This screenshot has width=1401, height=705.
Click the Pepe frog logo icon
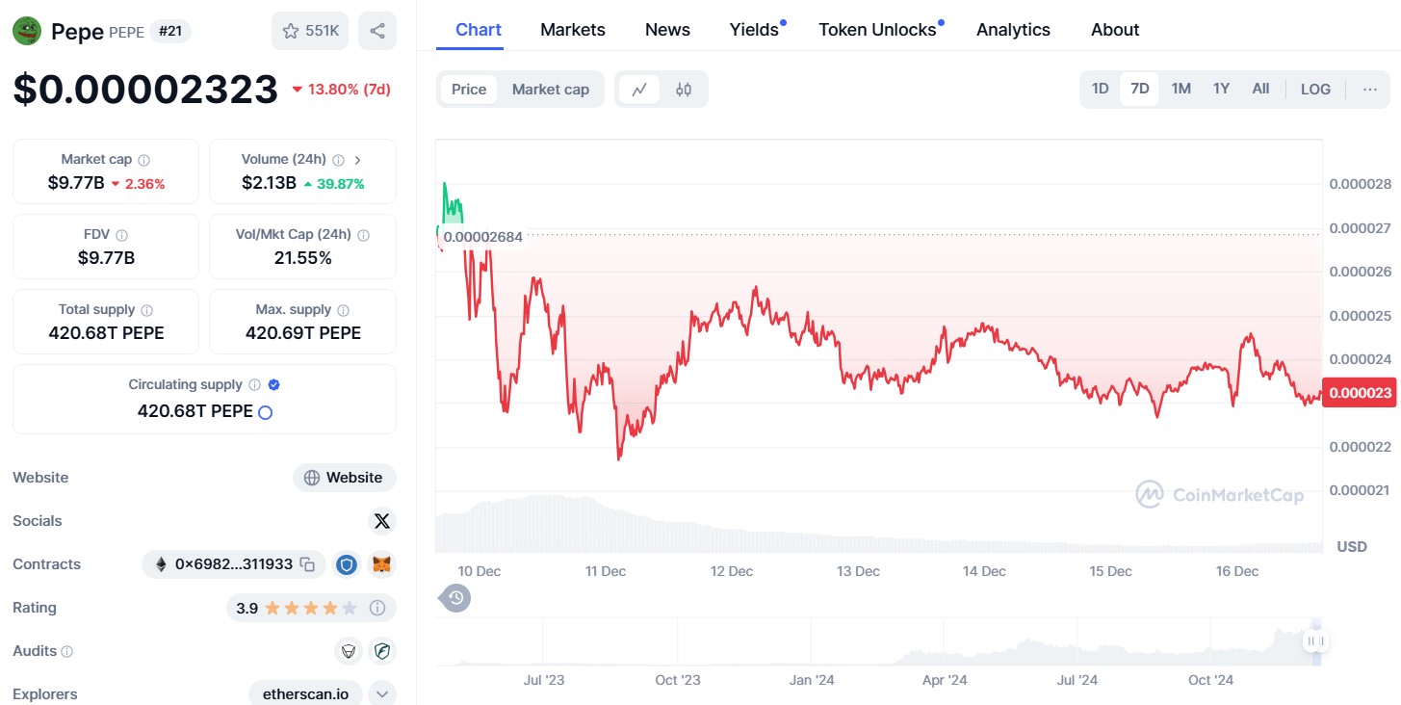pos(27,31)
